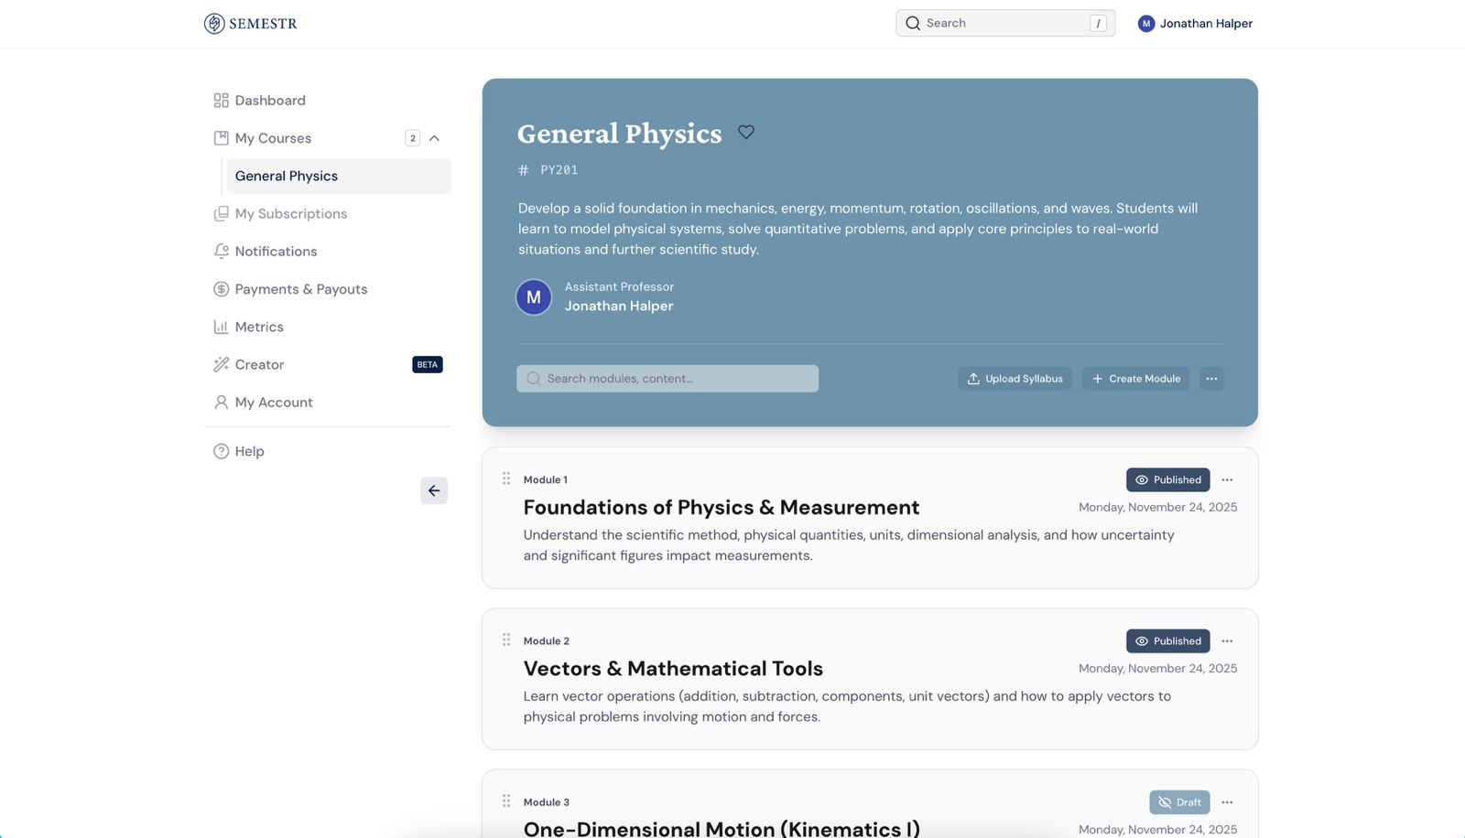
Task: Click the BETA badge beside Creator
Action: tap(428, 364)
